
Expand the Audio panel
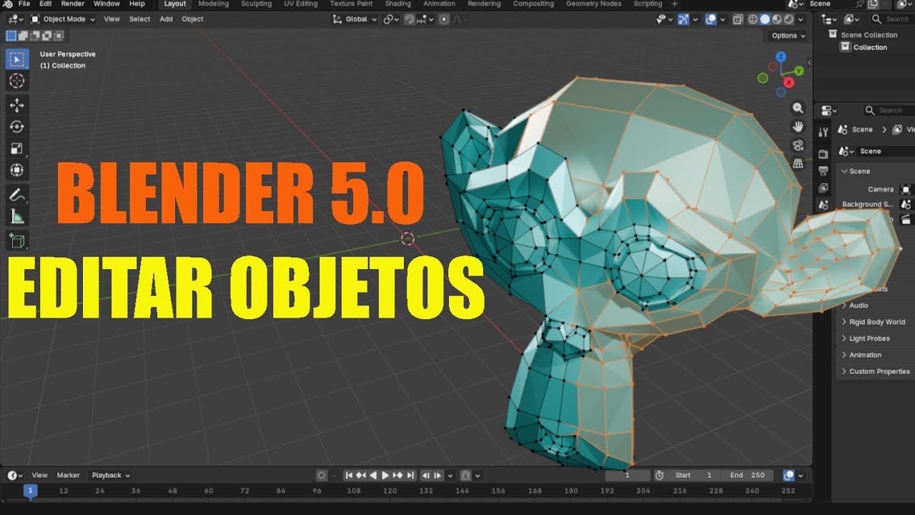(859, 305)
